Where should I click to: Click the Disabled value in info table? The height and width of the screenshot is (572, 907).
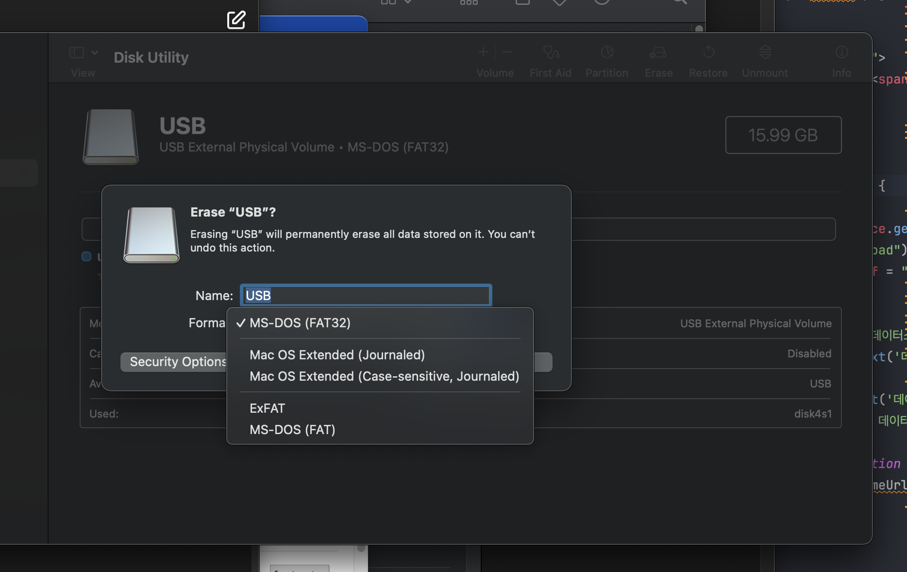click(809, 353)
